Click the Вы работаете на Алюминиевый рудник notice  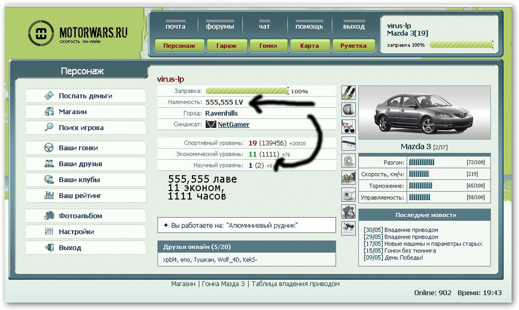pyautogui.click(x=247, y=226)
